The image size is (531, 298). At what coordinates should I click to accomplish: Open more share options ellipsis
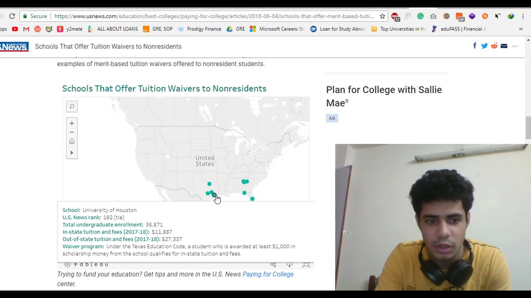[515, 46]
